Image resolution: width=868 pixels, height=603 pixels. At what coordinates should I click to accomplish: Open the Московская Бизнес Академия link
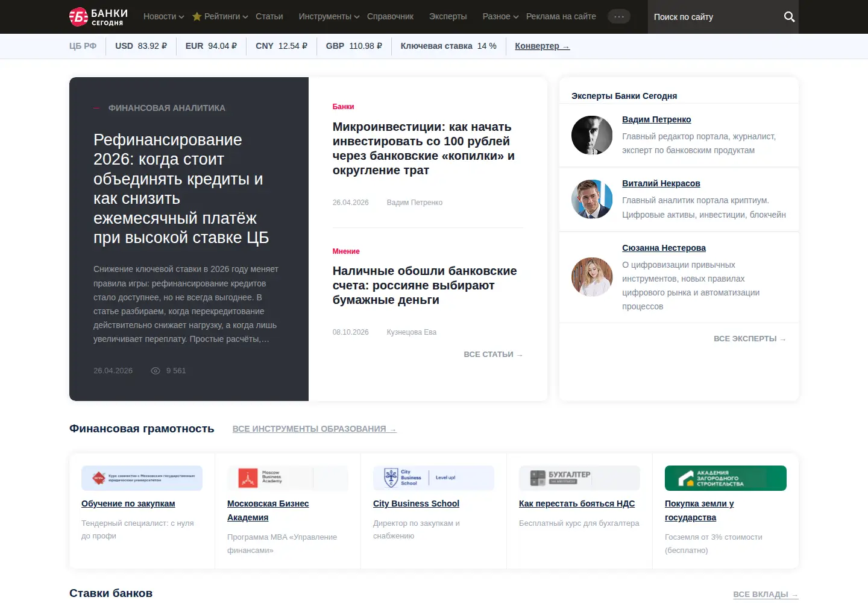[268, 511]
